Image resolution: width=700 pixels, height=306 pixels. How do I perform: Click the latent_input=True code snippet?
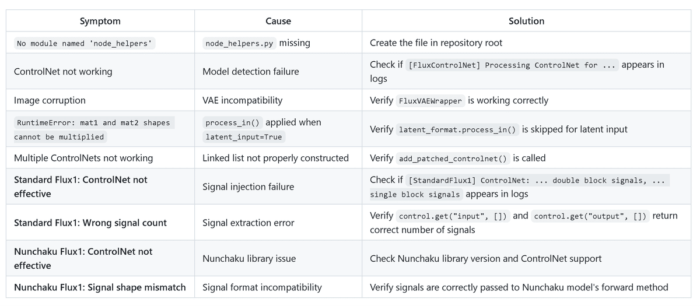[x=243, y=137]
